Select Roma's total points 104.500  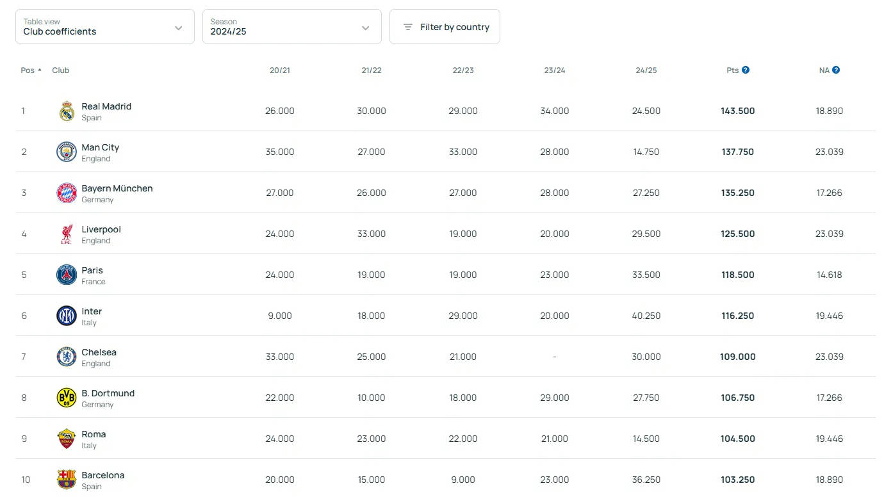click(x=738, y=439)
